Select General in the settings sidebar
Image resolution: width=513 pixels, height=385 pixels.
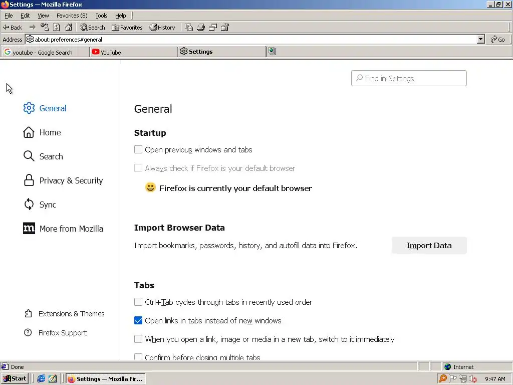45,108
